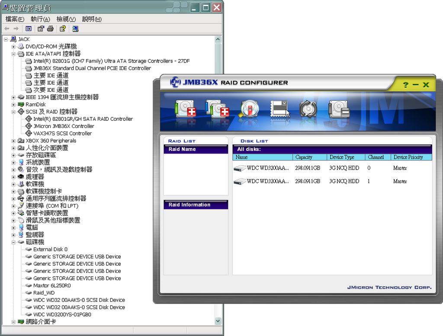443x336 pixels.
Task: Click JMicron logo in RAID Configurer title
Action: [175, 82]
